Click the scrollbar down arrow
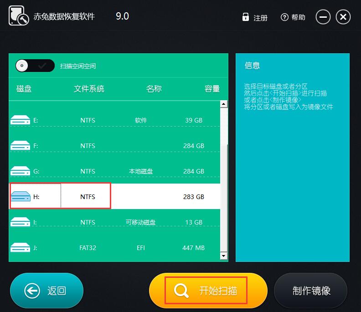This screenshot has width=361, height=312. (x=223, y=256)
